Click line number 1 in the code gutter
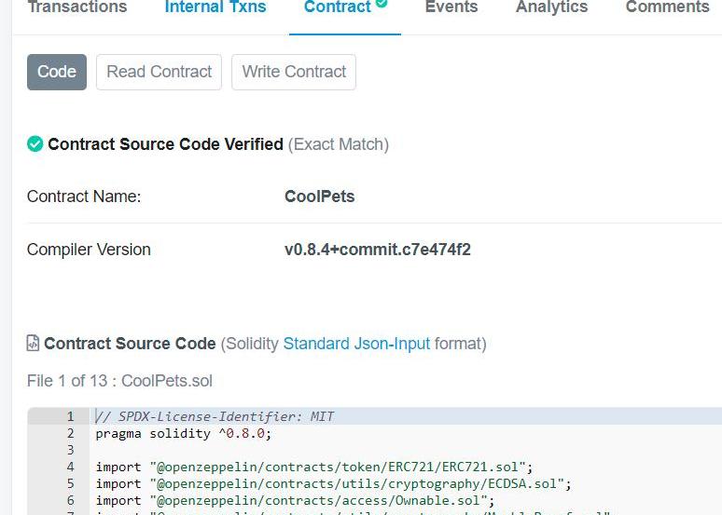 click(x=70, y=416)
